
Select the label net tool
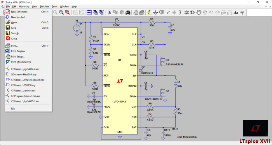click(x=162, y=12)
